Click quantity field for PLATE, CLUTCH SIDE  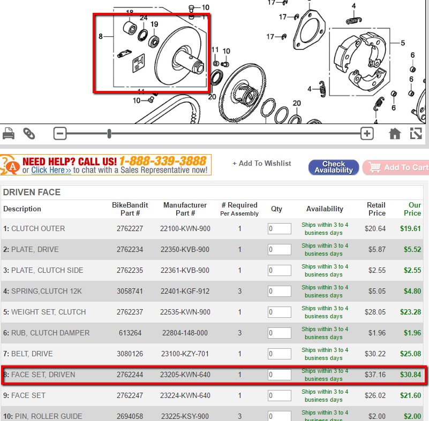click(x=280, y=270)
